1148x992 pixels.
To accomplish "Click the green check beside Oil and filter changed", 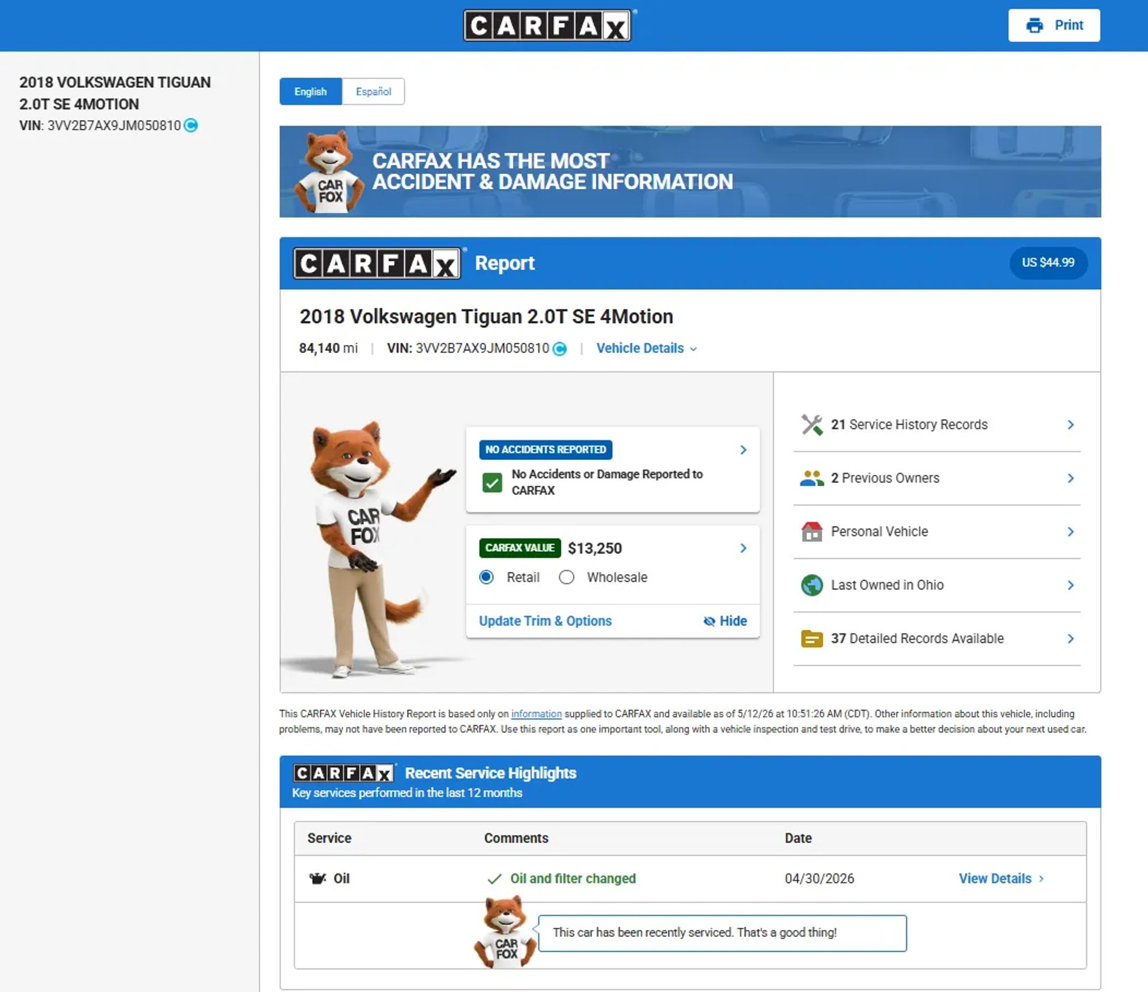I will point(494,879).
